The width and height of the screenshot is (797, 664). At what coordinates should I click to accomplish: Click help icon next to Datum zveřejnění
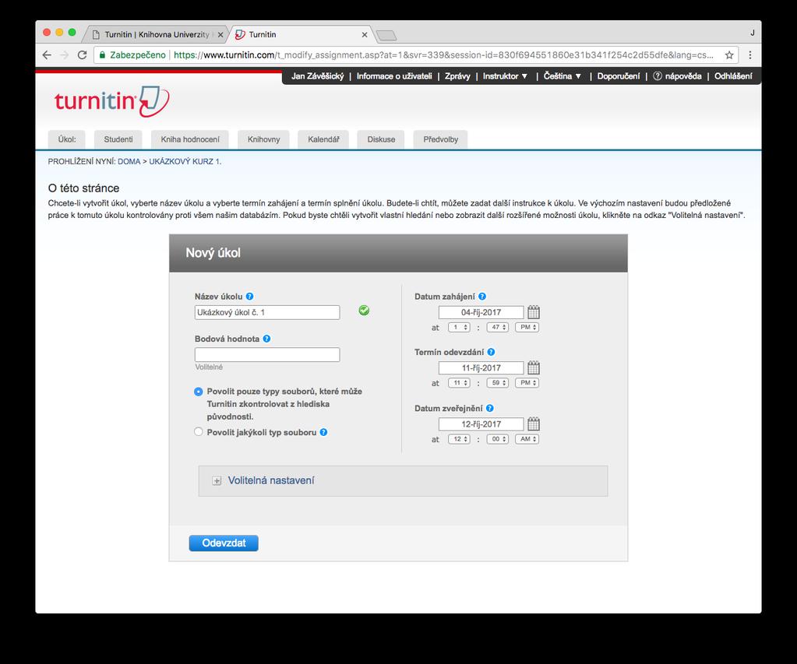click(x=489, y=408)
